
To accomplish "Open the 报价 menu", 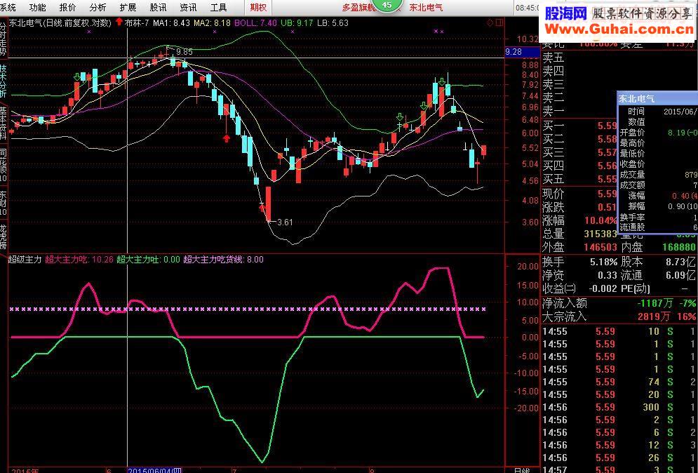I will coord(67,7).
